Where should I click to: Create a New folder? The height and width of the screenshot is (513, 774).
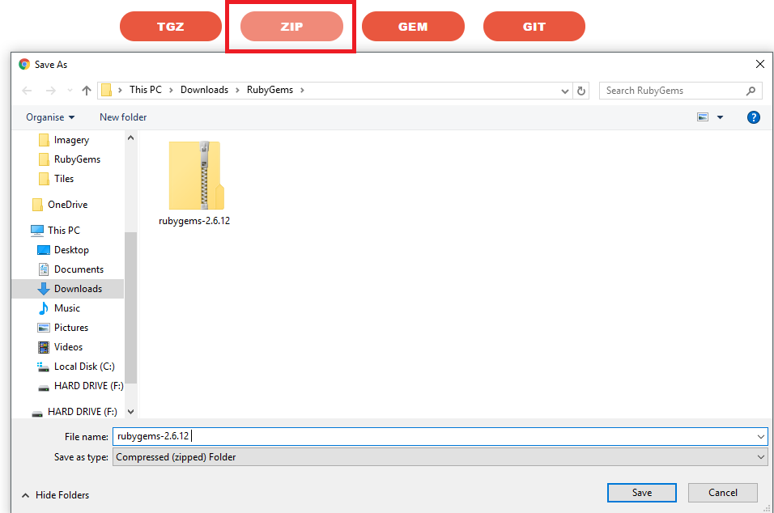(x=123, y=117)
